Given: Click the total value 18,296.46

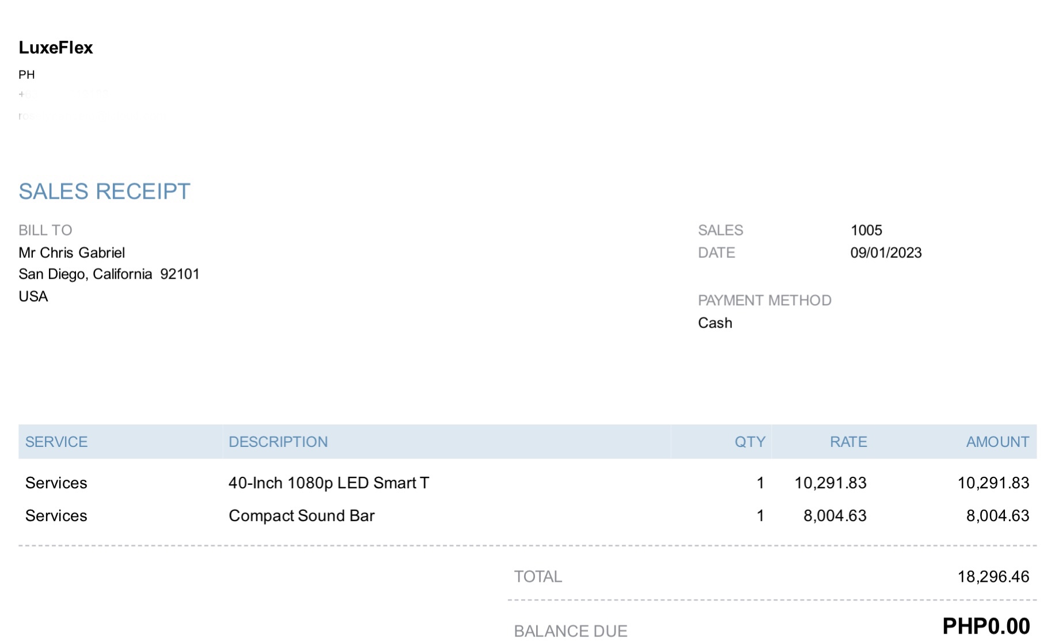Looking at the screenshot, I should coord(993,576).
